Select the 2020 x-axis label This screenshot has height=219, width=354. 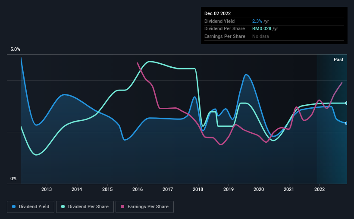point(259,189)
